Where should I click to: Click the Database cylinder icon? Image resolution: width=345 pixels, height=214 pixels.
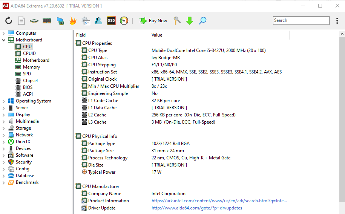click(x=11, y=176)
